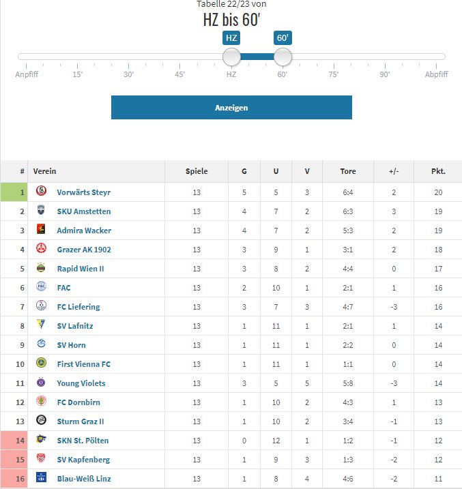Image resolution: width=462 pixels, height=489 pixels.
Task: Click the HZ slider start handle
Action: [x=231, y=57]
